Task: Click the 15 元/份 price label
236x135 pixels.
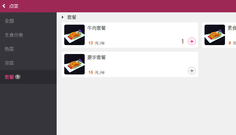Action: (96, 72)
